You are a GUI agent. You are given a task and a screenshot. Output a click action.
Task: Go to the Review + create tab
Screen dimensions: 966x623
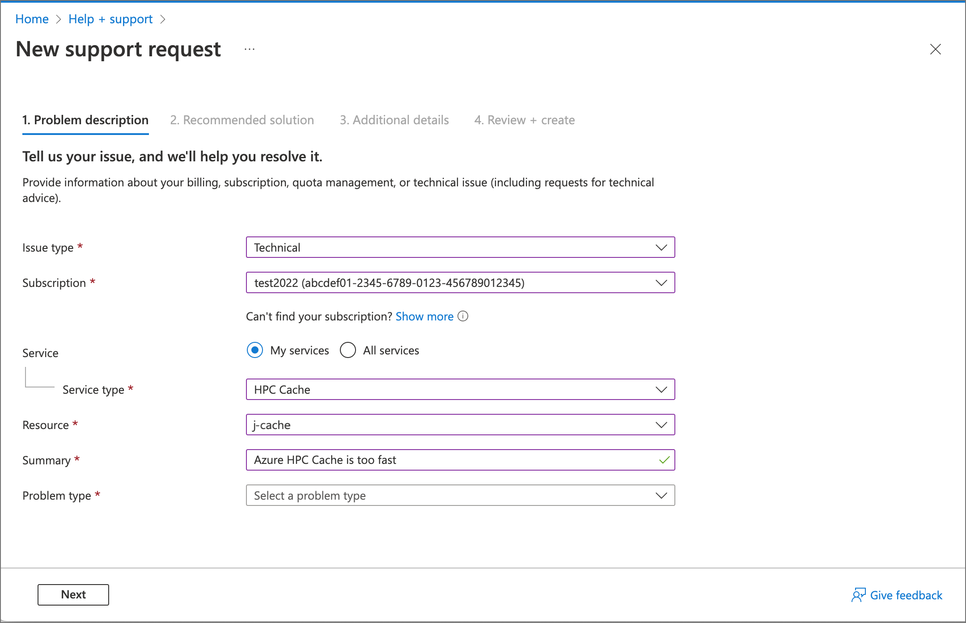(x=525, y=120)
